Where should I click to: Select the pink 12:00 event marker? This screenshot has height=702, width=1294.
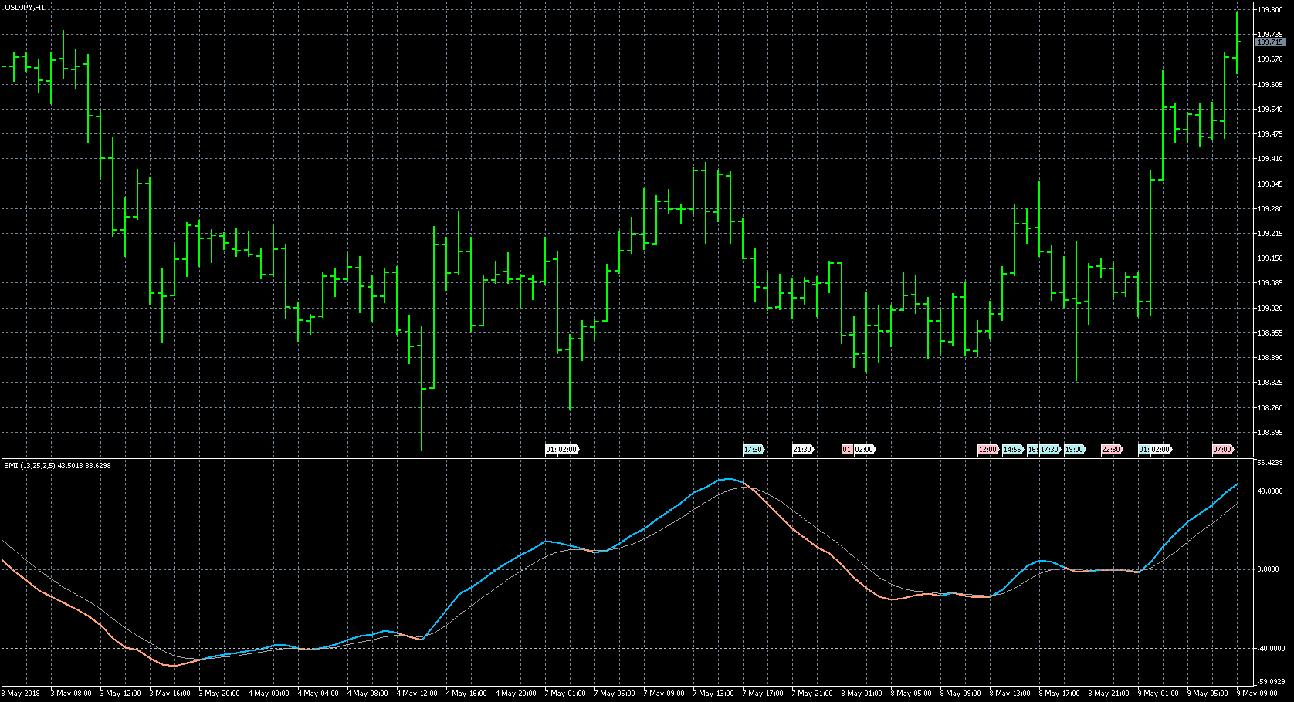click(987, 450)
